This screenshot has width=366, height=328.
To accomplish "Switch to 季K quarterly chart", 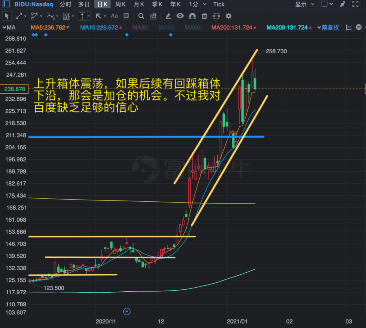I will pos(157,4).
